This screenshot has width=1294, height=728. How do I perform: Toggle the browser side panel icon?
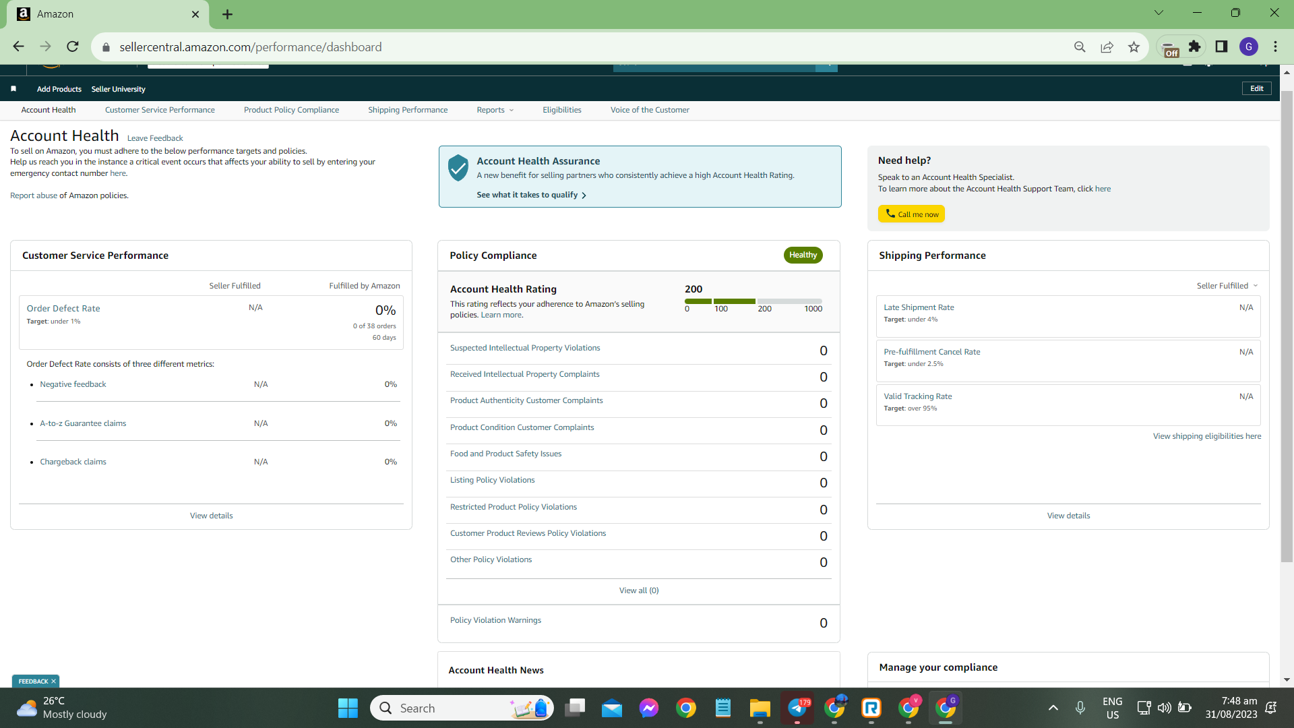(x=1221, y=47)
